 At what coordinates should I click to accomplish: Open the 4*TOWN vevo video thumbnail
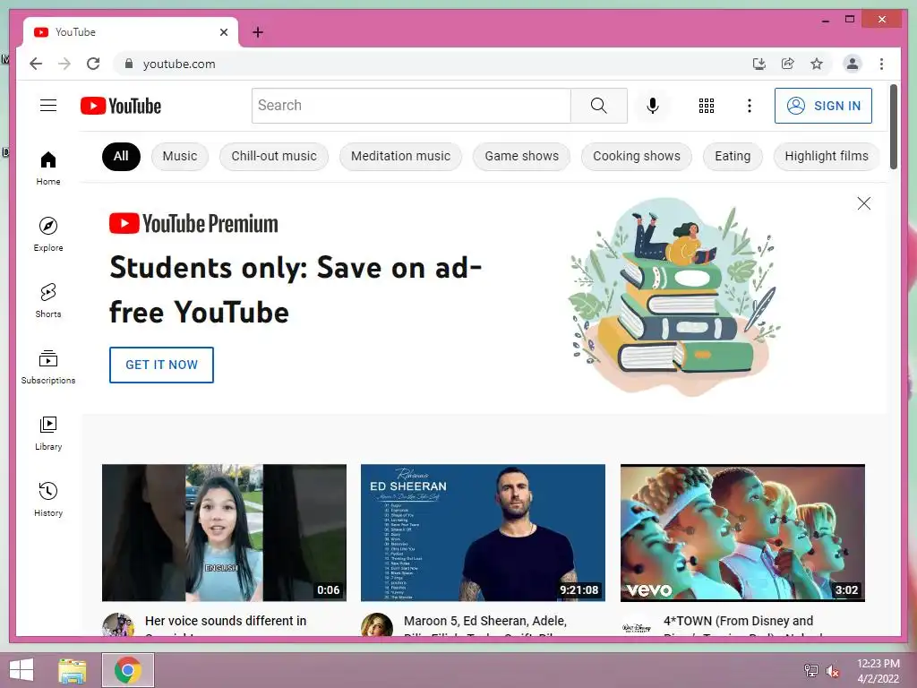pos(742,532)
